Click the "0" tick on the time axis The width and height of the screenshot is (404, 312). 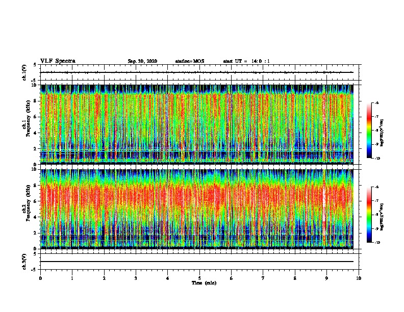pyautogui.click(x=40, y=278)
